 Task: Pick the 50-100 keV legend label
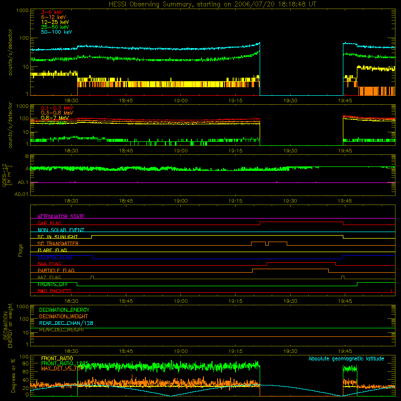(x=57, y=32)
